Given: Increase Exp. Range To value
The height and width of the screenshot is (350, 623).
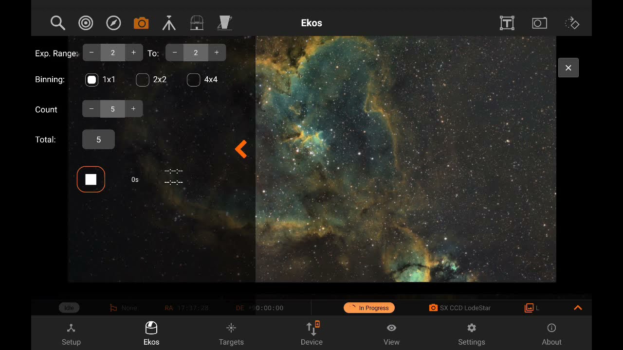Looking at the screenshot, I should click(x=217, y=52).
